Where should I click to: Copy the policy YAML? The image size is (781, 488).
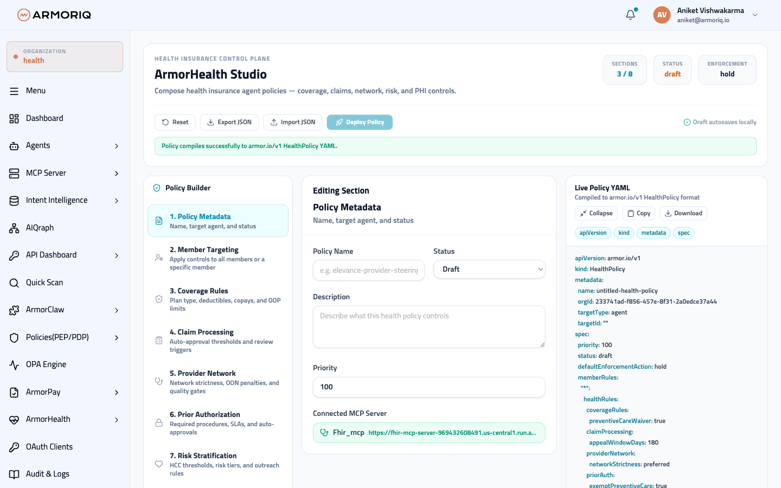coord(638,213)
